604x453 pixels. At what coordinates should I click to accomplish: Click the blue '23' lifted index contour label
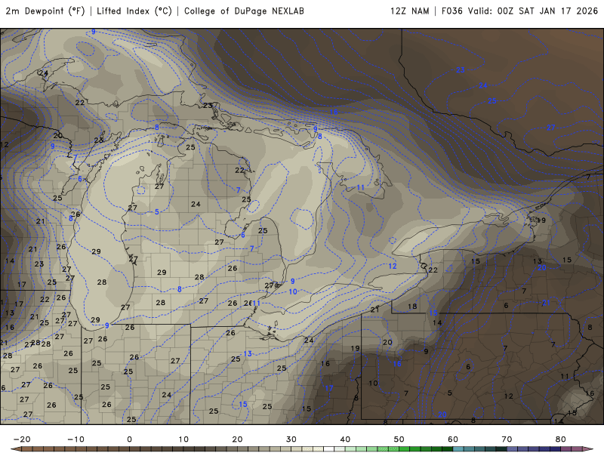[461, 70]
